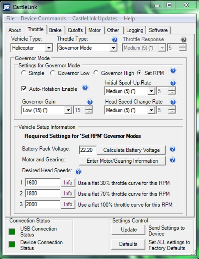Viewport: 199px width, 259px height.
Task: Open the Initial Spool-Up Rate dropdown
Action: [x=151, y=91]
